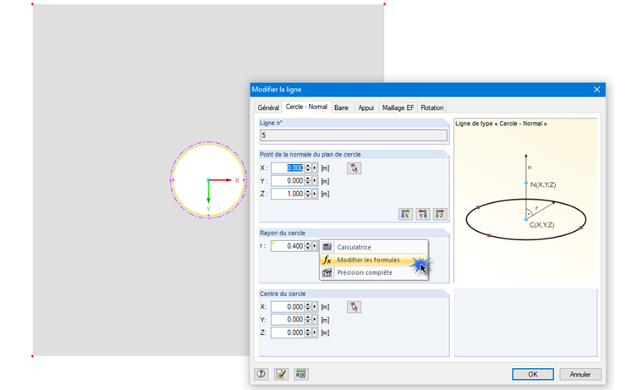This screenshot has width=643, height=390.
Task: Click the fx formula icon
Action: (x=327, y=260)
